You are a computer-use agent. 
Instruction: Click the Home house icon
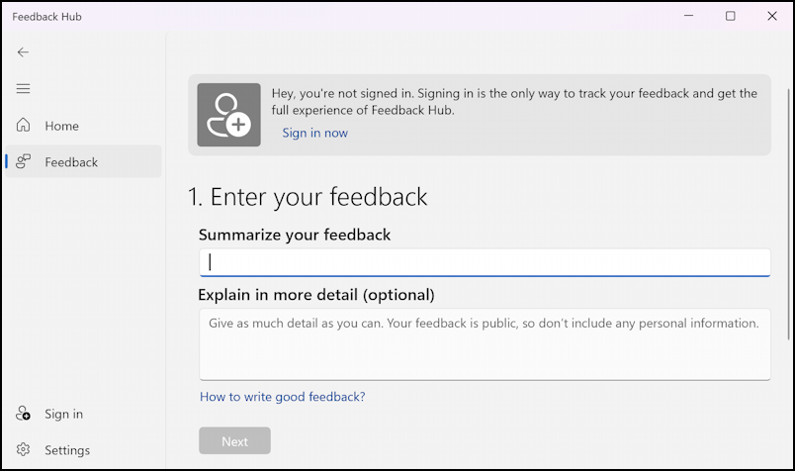[x=24, y=125]
